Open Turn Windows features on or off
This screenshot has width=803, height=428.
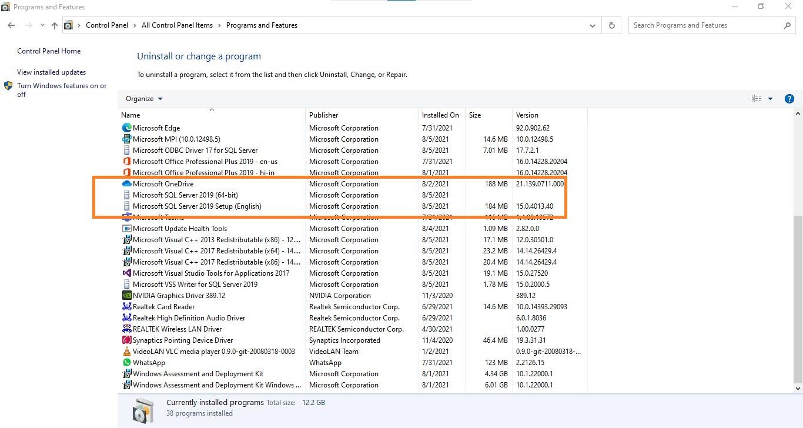(62, 90)
